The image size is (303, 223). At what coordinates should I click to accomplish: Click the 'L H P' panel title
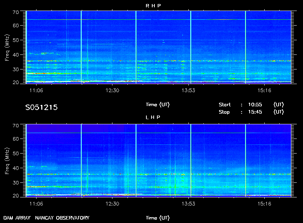[x=153, y=117]
